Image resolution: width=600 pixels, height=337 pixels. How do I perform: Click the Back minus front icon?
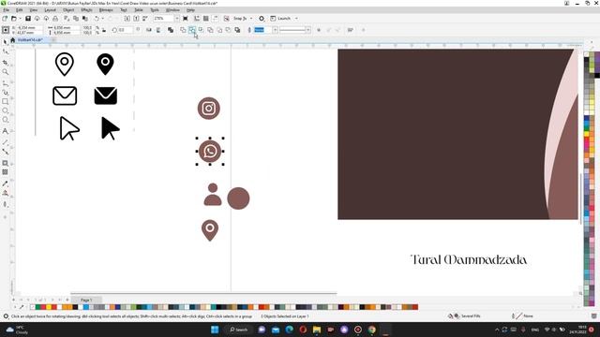(x=228, y=30)
